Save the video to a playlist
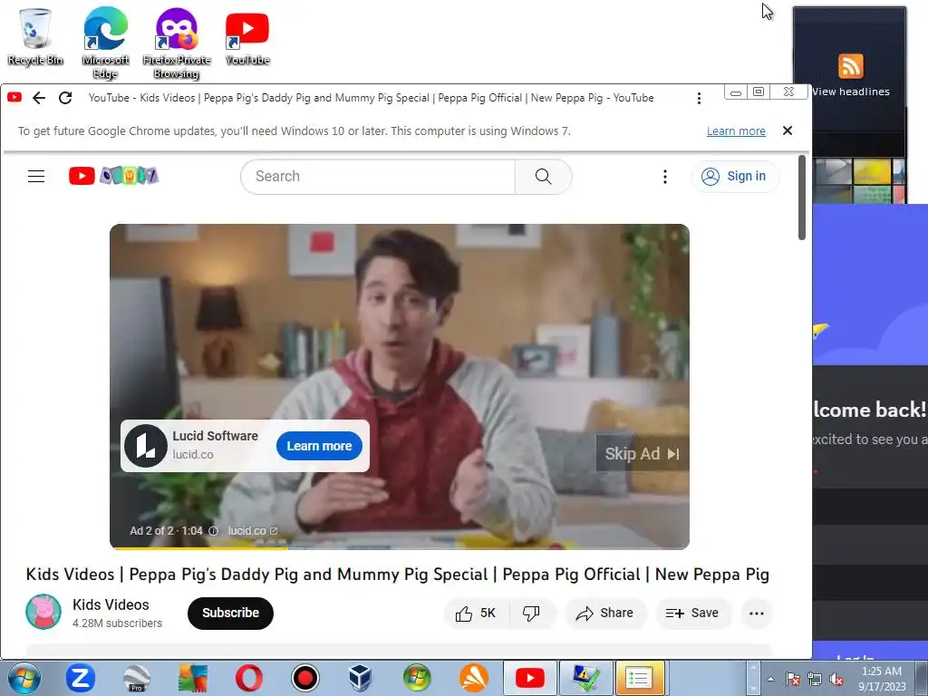This screenshot has width=928, height=696. 692,614
